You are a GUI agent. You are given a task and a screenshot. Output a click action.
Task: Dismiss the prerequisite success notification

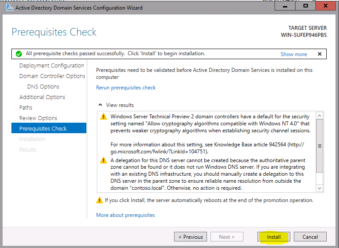pyautogui.click(x=320, y=54)
